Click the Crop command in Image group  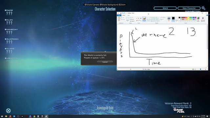tap(132, 17)
